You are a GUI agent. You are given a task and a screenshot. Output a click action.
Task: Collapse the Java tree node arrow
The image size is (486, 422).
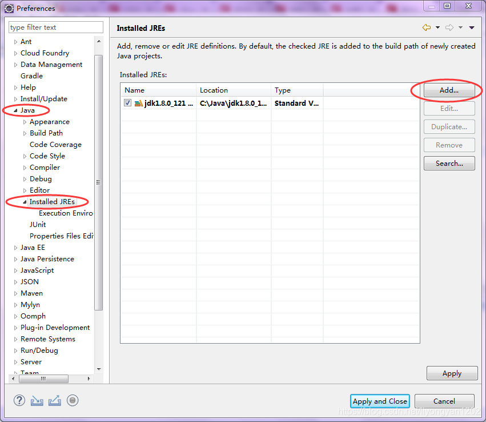15,110
